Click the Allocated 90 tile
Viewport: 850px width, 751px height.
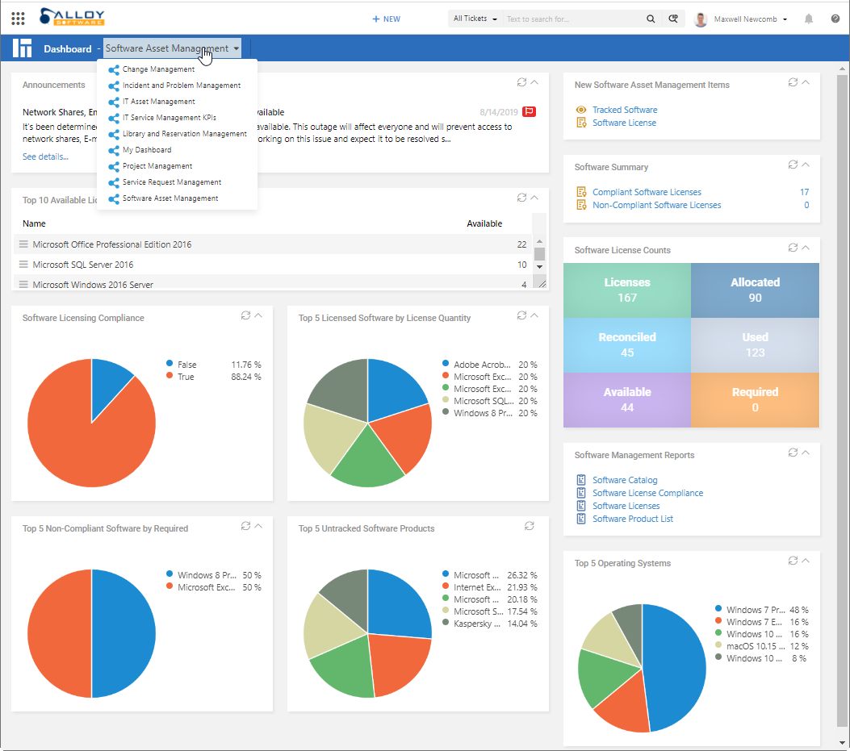[x=755, y=290]
